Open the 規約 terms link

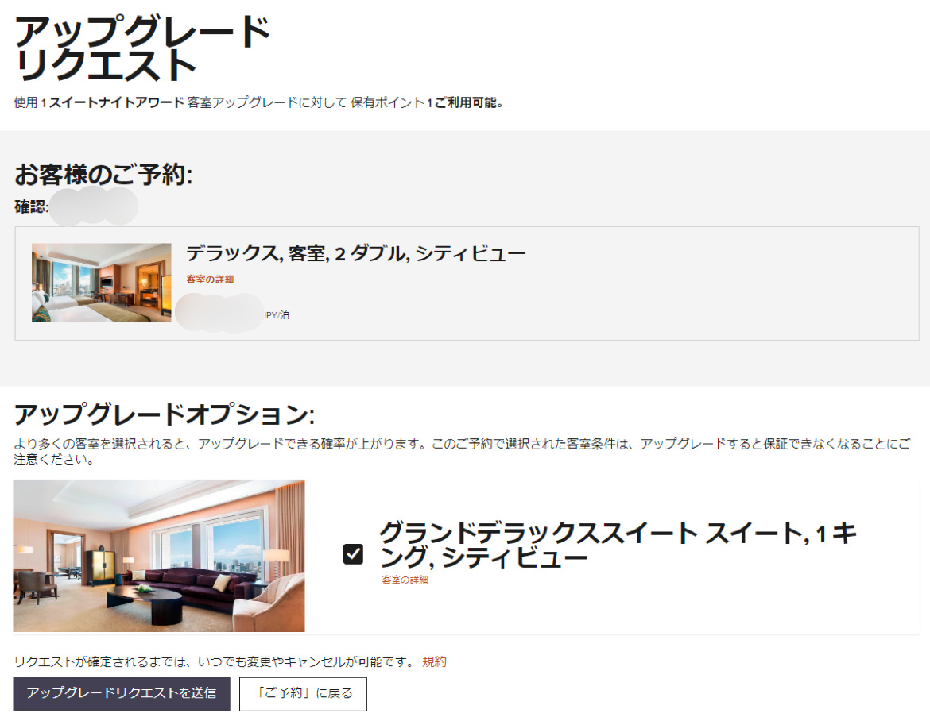click(434, 661)
